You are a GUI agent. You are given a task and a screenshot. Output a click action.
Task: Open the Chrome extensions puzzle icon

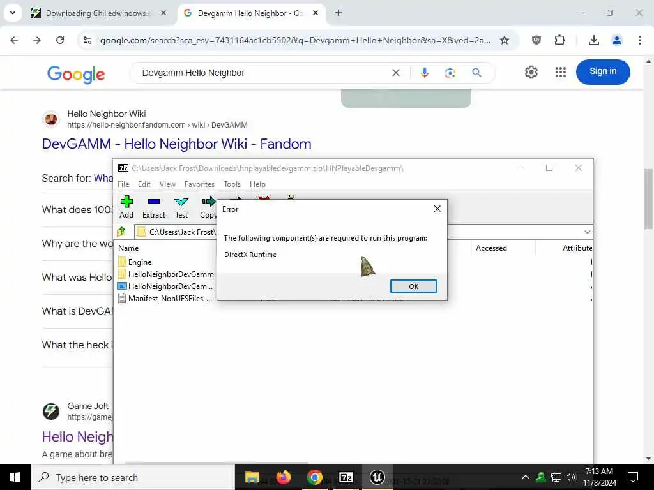tap(559, 40)
